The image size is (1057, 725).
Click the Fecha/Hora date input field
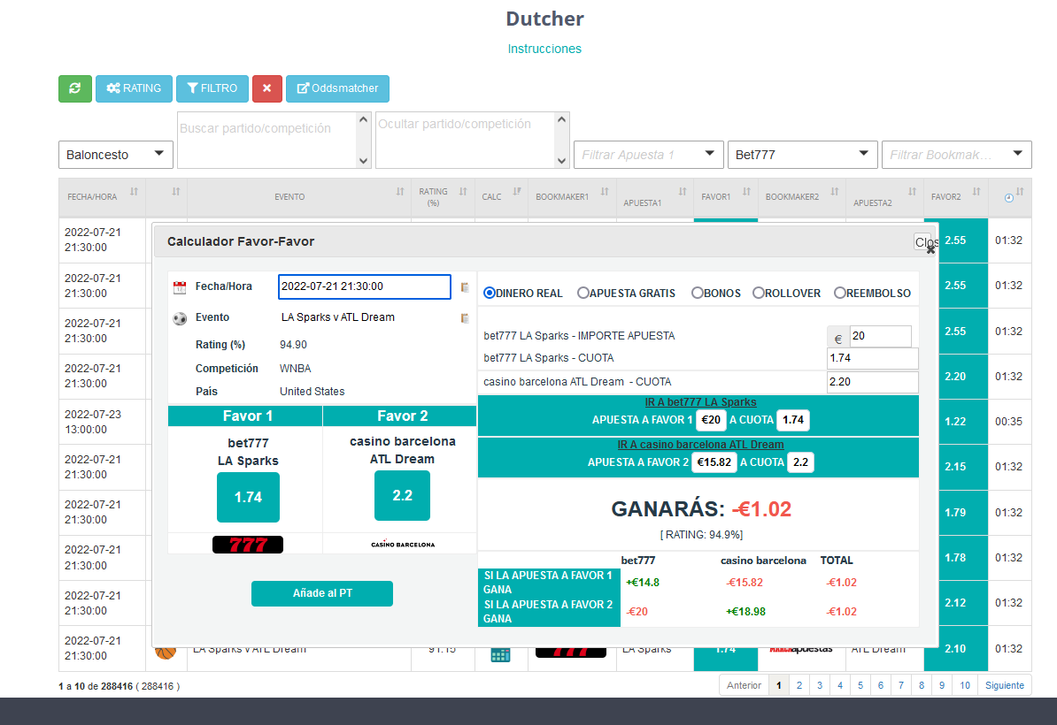[365, 286]
